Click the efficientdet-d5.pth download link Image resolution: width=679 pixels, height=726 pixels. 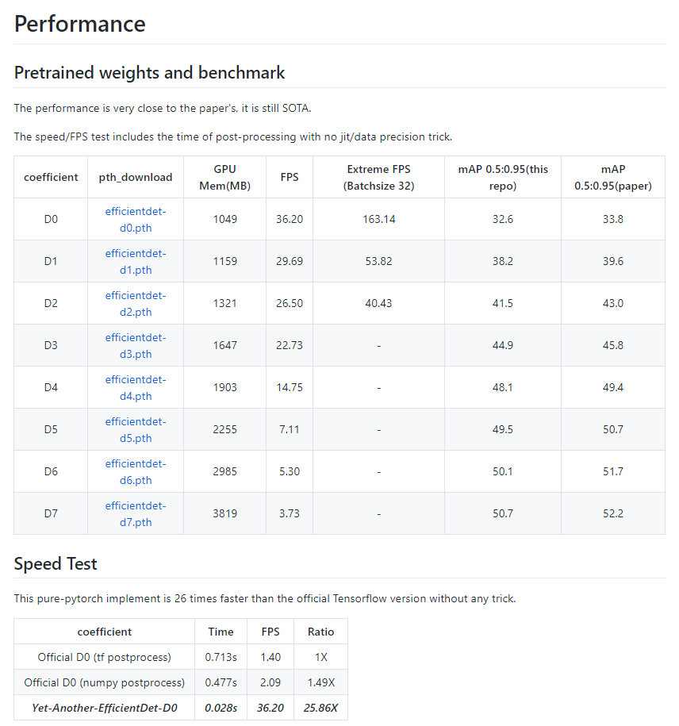(x=136, y=429)
